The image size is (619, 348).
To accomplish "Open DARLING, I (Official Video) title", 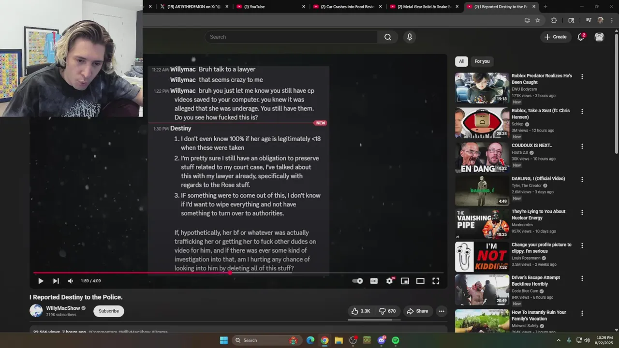I will click(x=538, y=178).
